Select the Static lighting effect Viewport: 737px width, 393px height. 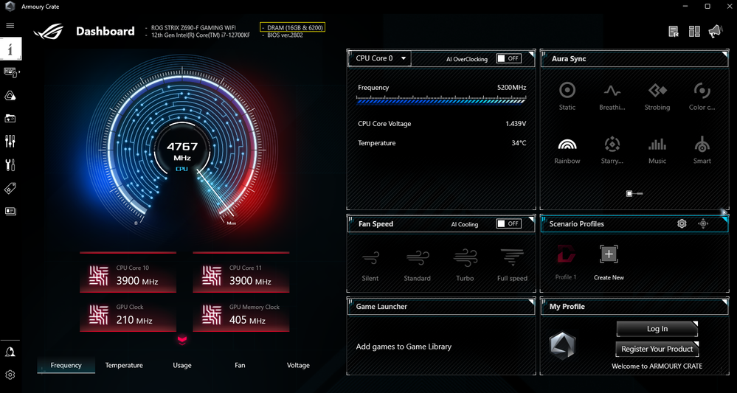pos(567,97)
